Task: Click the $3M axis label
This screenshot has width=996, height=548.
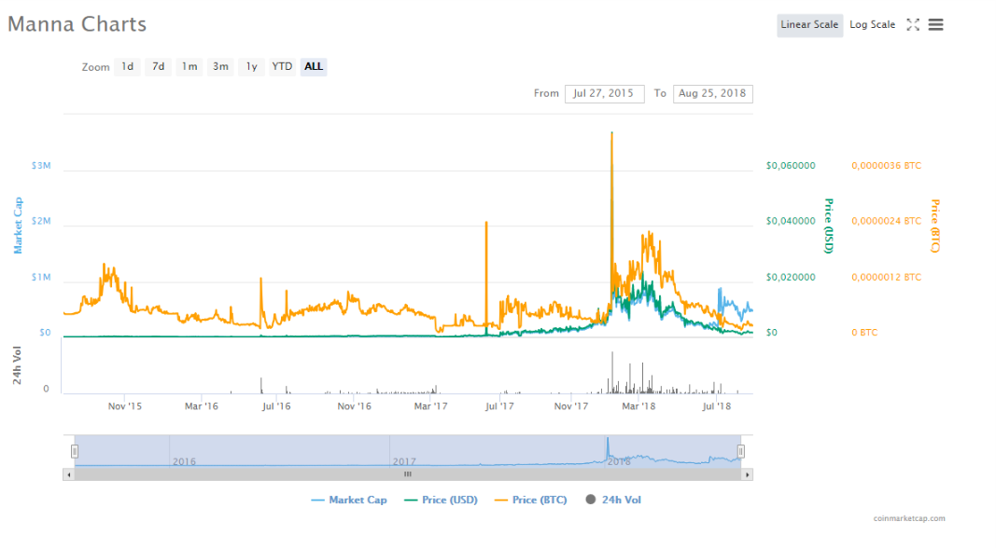Action: (x=41, y=166)
